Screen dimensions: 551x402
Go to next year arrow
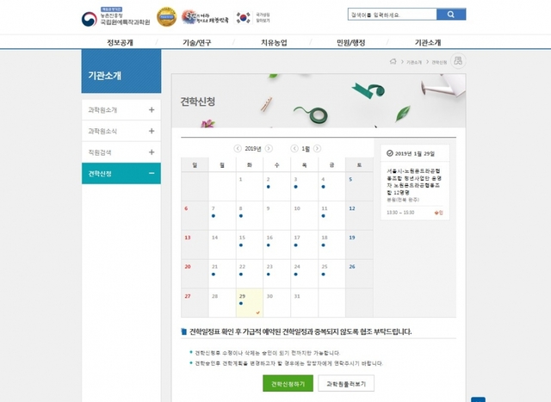pyautogui.click(x=269, y=149)
